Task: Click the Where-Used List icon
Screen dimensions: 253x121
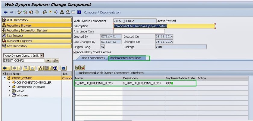Action: click(x=57, y=12)
